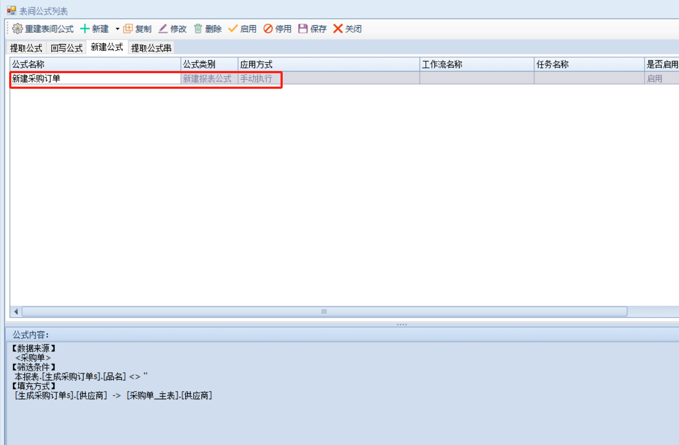This screenshot has height=445, width=679.
Task: Click the 重建表间公式 gear icon
Action: [18, 29]
